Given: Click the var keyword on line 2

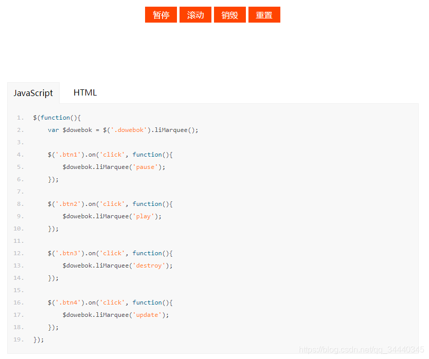Looking at the screenshot, I should [x=53, y=130].
